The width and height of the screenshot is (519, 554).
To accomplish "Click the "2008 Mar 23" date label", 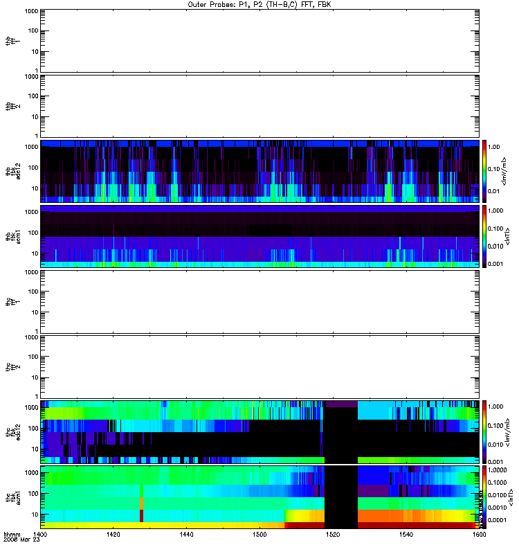I will pos(21,539).
